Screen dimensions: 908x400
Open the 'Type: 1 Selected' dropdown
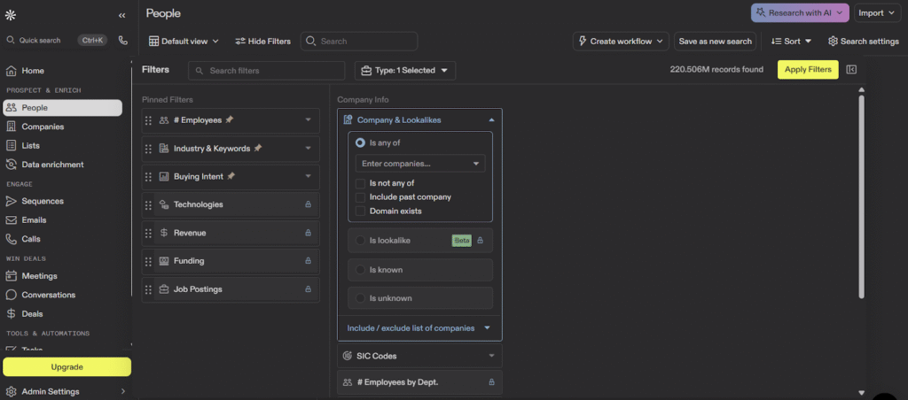coord(405,70)
